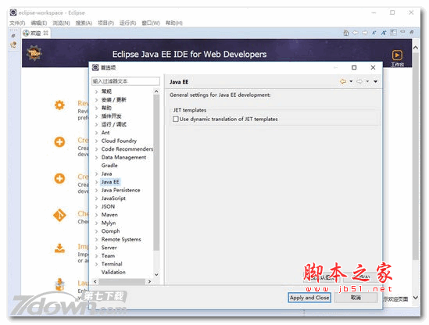Select Terminal preferences item
The image size is (429, 325).
click(x=112, y=264)
